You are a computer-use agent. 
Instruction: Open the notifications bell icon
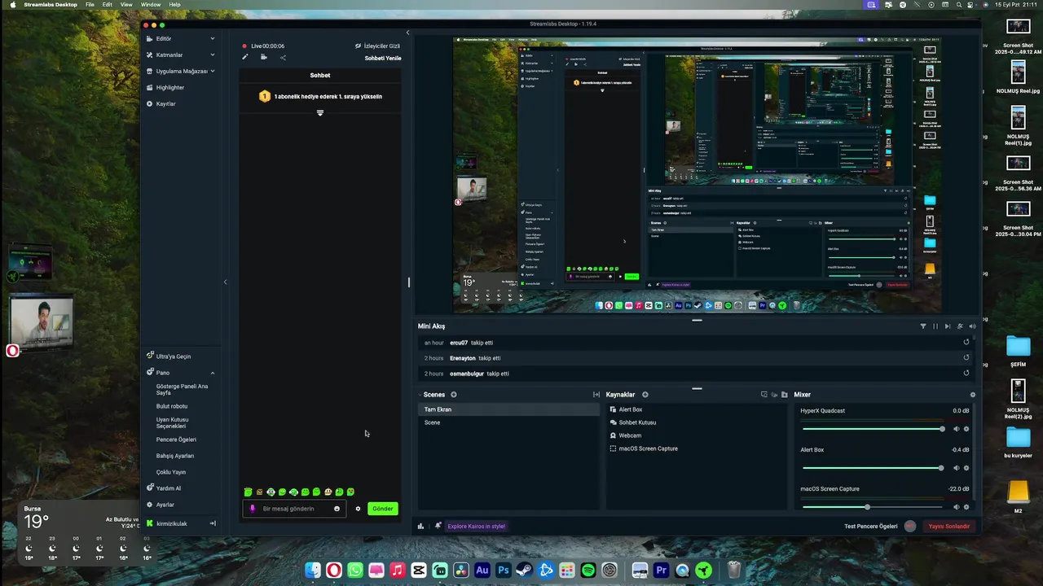pos(438,526)
